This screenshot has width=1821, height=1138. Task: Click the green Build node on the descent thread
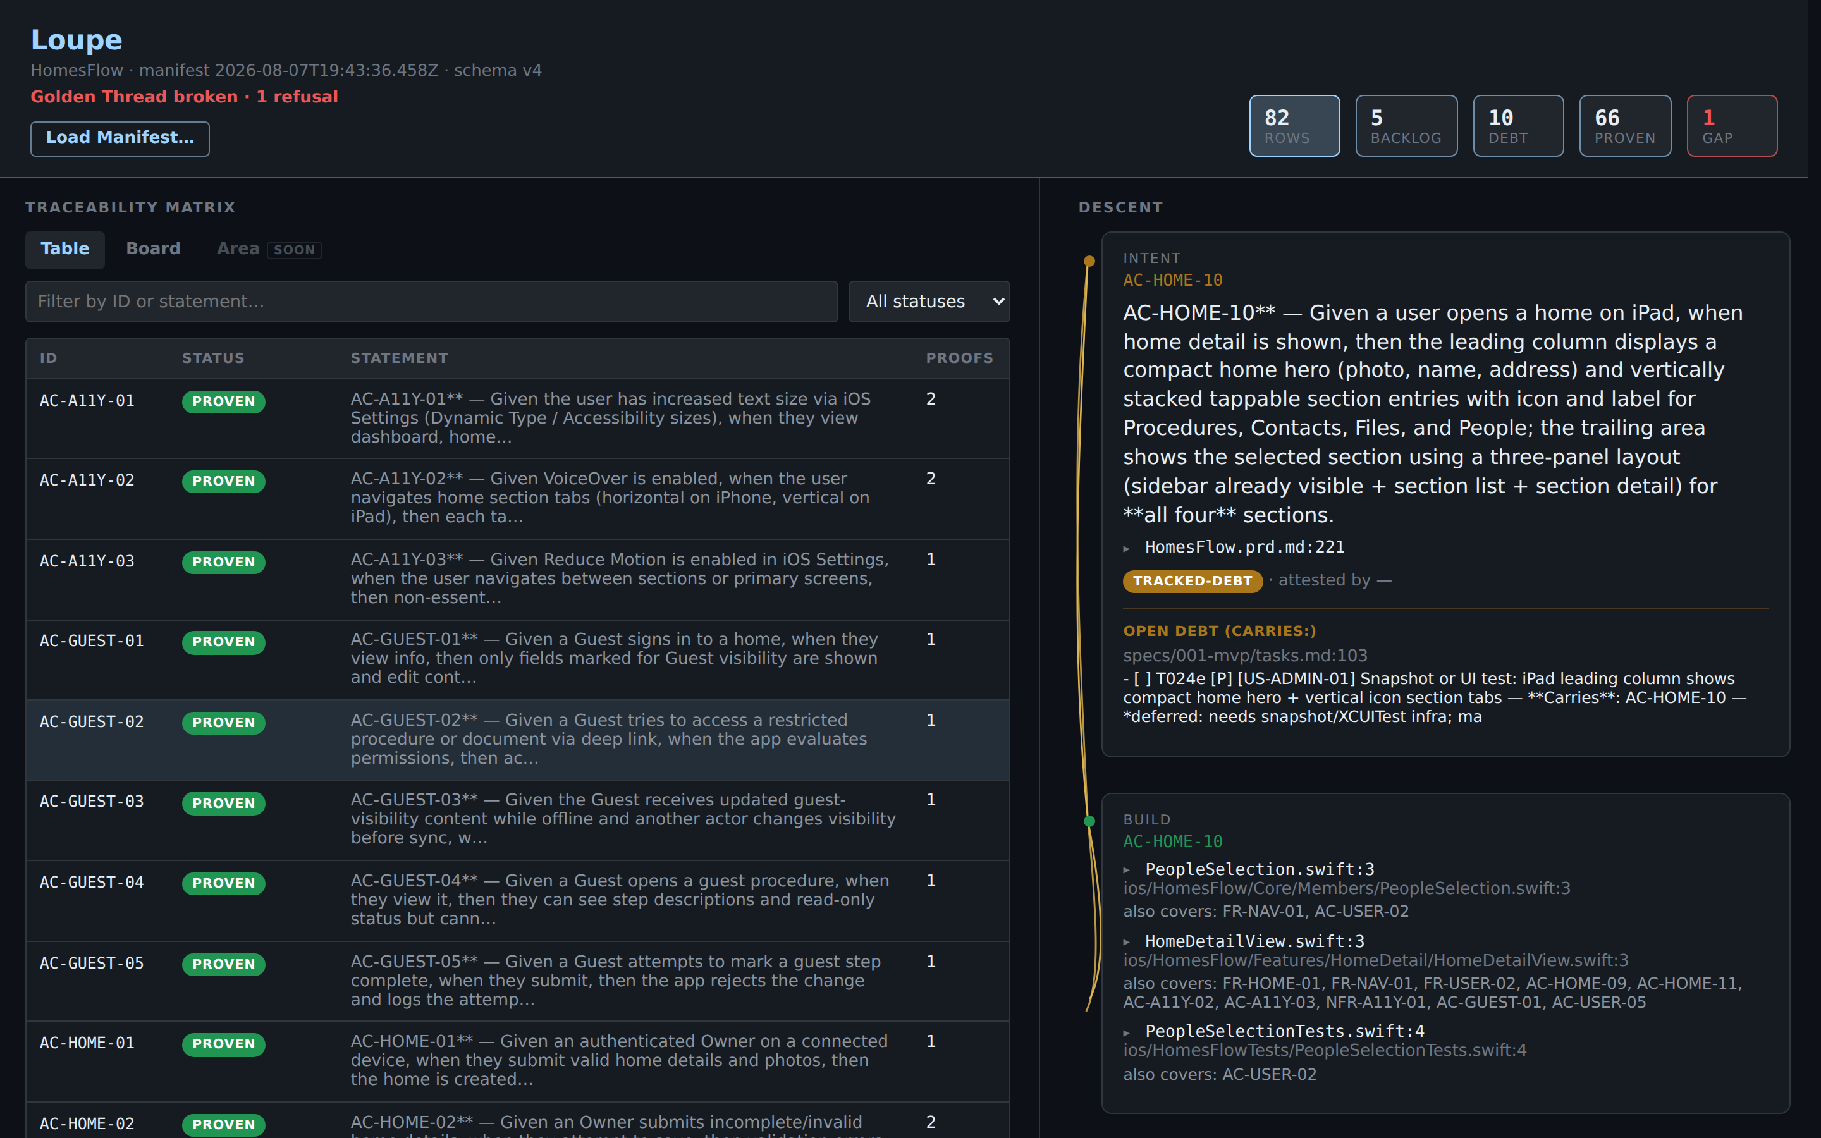coord(1089,821)
